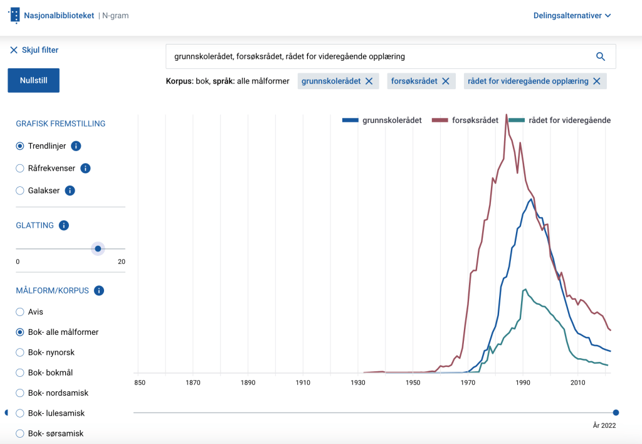Remove the forsøksrådet chip with X
The image size is (642, 444).
446,81
